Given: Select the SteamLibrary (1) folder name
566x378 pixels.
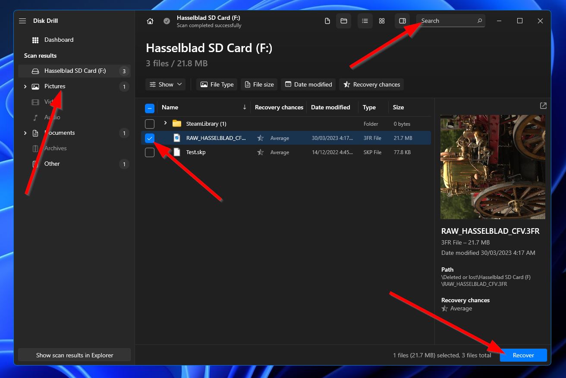Looking at the screenshot, I should pos(206,124).
